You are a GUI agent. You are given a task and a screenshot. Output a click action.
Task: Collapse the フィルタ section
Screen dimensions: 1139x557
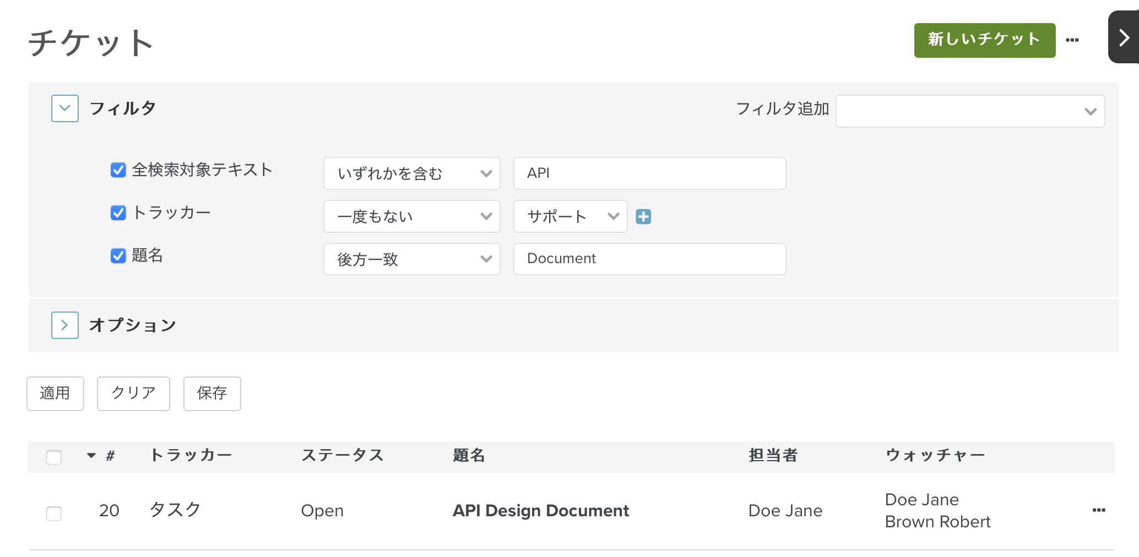tap(65, 108)
